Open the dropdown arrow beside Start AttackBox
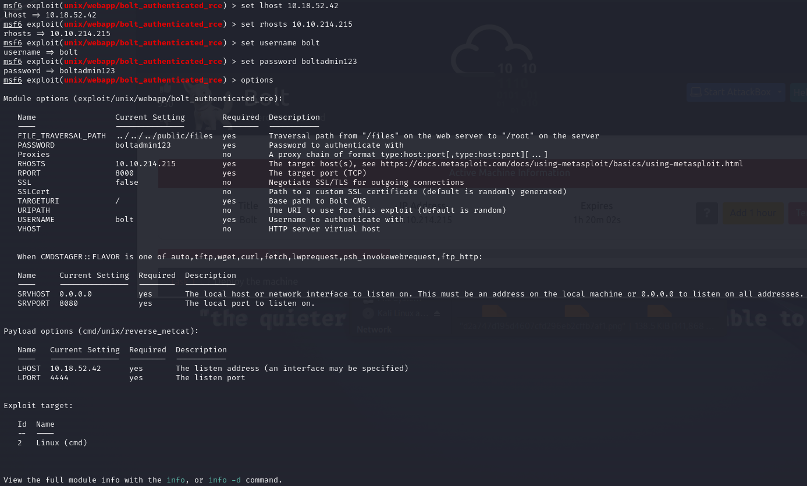The image size is (807, 486). (x=780, y=92)
